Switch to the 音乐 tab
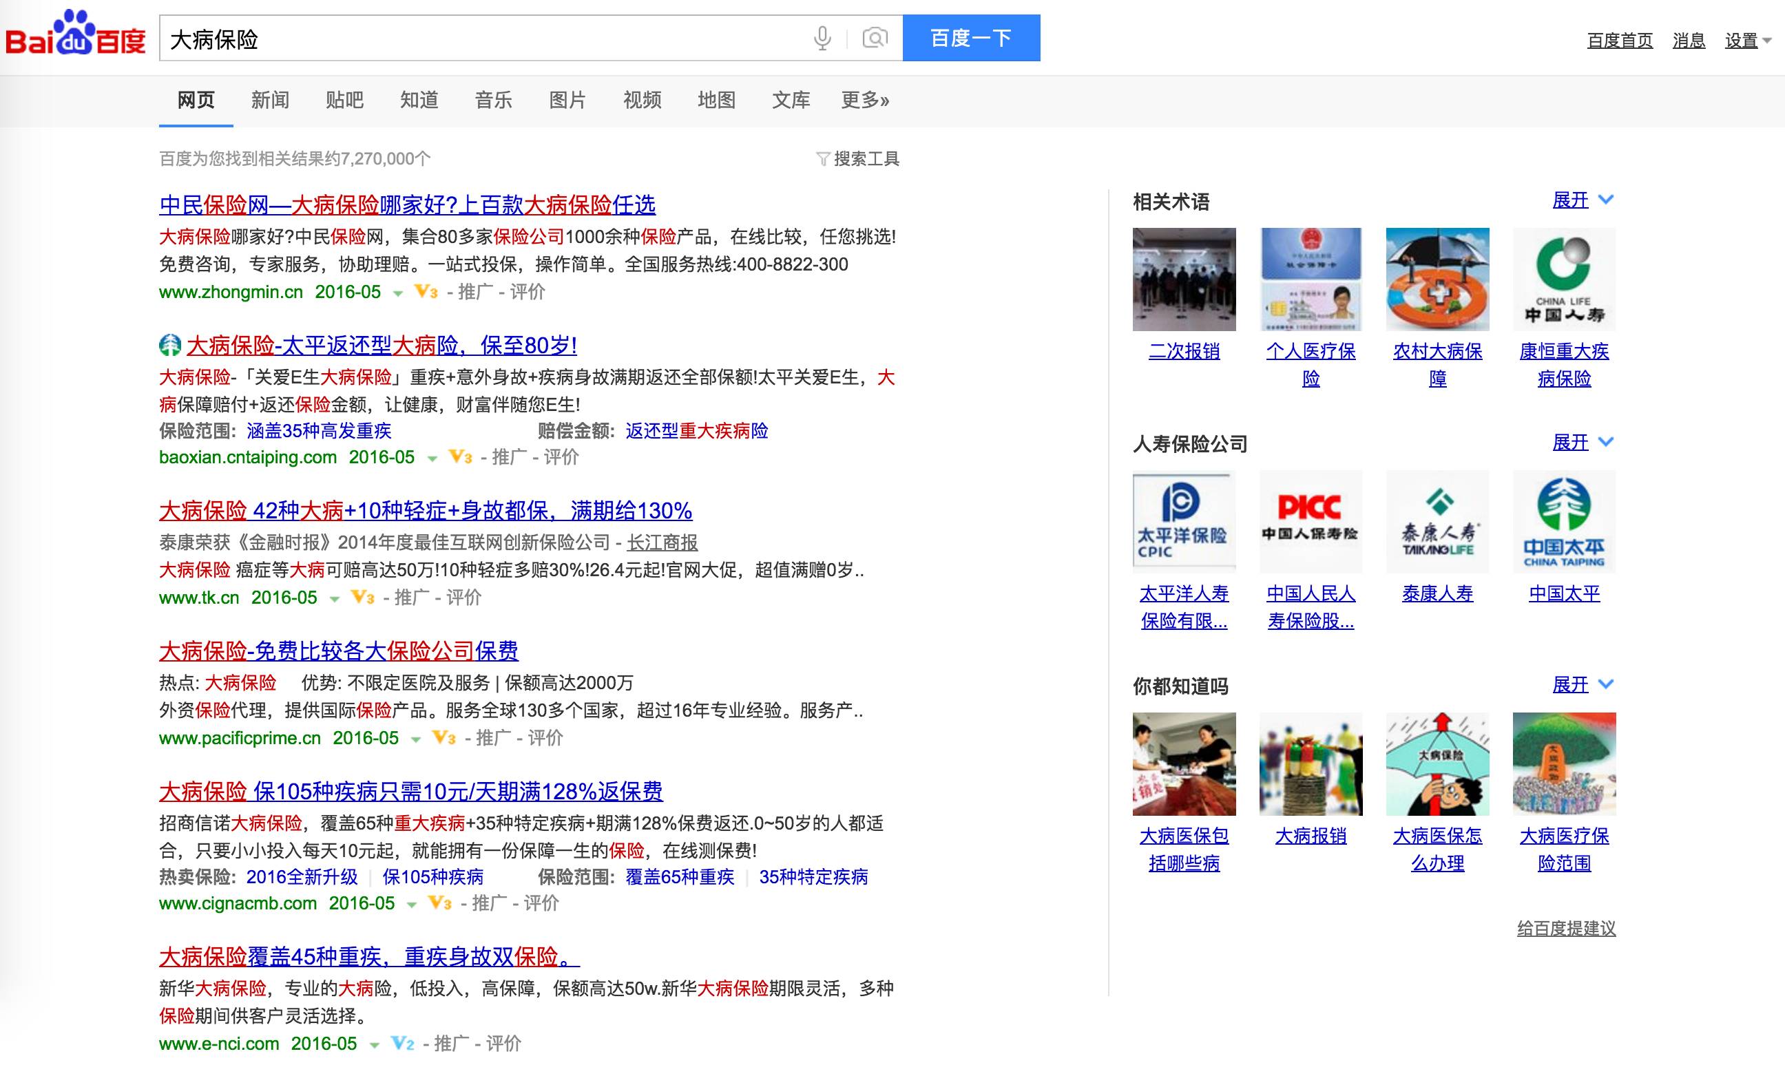 point(493,100)
